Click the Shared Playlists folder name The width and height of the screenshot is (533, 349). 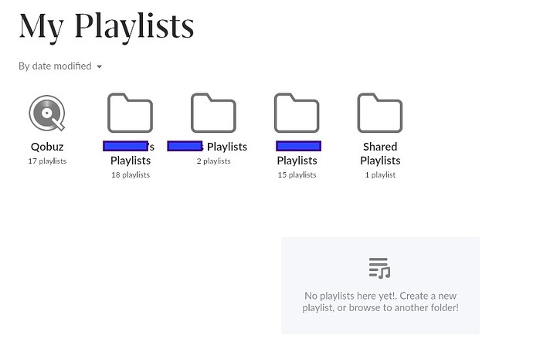[x=380, y=153]
